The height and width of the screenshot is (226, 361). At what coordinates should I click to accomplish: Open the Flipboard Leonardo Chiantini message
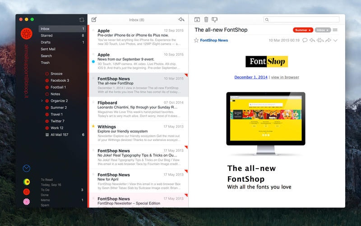pos(138,109)
